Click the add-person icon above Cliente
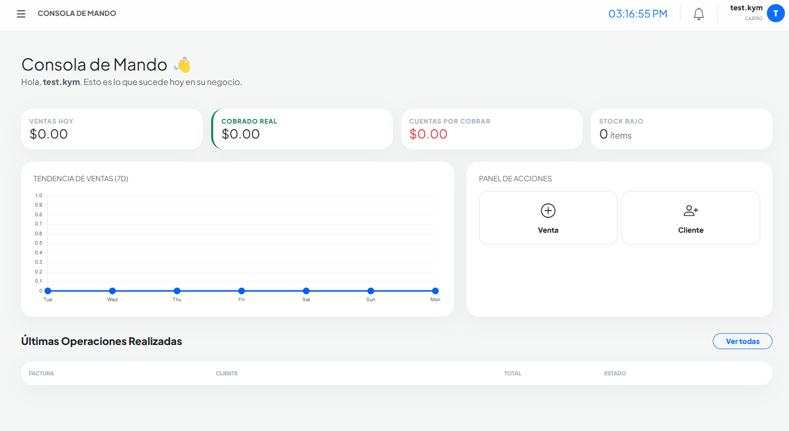The image size is (789, 431). 690,211
